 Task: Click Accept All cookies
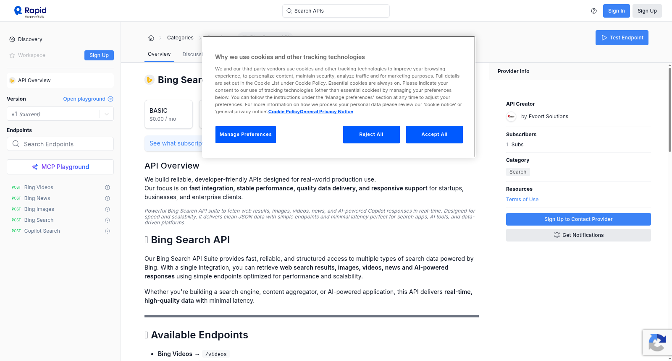pyautogui.click(x=434, y=135)
